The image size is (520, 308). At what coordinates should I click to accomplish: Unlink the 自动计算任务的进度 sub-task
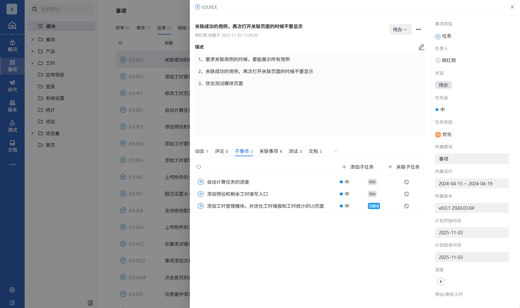pyautogui.click(x=406, y=182)
